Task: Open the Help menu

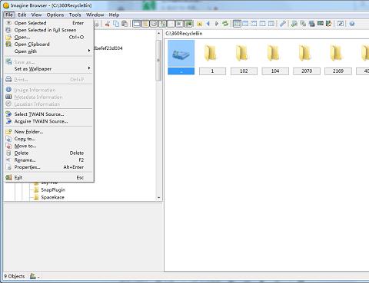Action: tap(114, 15)
